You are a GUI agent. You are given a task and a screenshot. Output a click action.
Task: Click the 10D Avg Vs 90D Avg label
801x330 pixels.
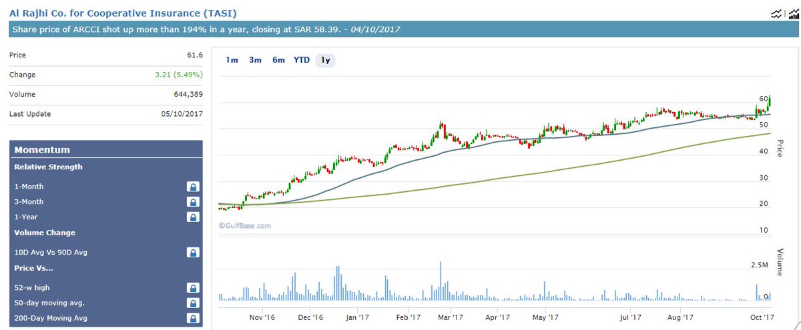click(51, 253)
